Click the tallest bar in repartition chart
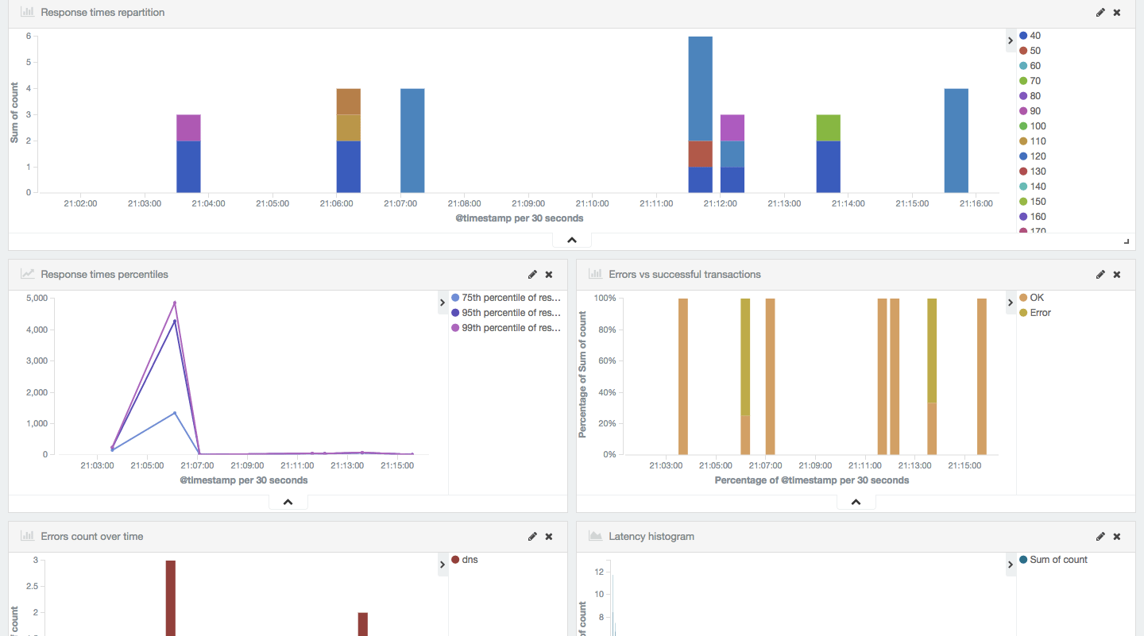This screenshot has height=636, width=1144. pos(700,114)
